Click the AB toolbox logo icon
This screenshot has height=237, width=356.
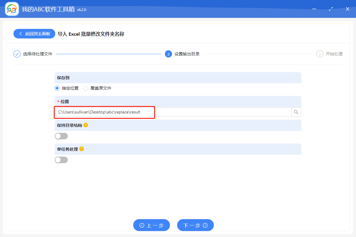coord(11,9)
